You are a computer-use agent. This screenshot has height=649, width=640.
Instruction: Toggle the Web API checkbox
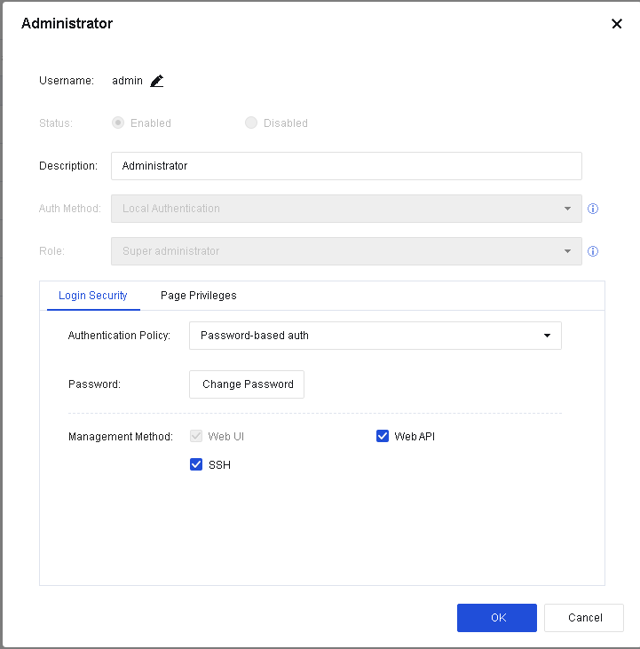pyautogui.click(x=383, y=436)
